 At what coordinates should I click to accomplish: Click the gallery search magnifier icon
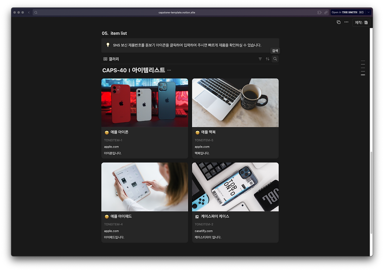pyautogui.click(x=275, y=59)
